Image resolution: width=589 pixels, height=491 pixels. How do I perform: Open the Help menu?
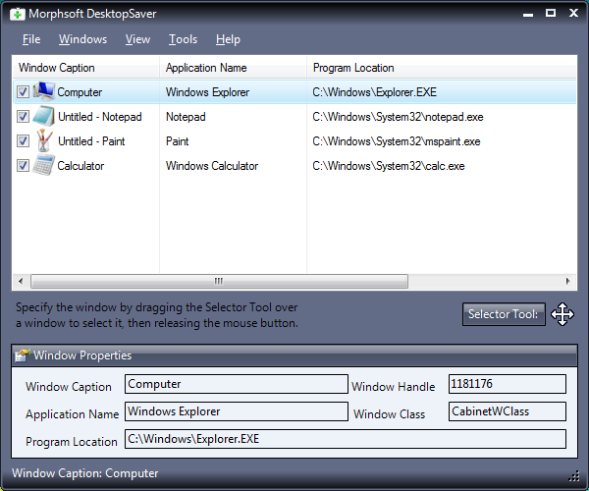point(228,39)
